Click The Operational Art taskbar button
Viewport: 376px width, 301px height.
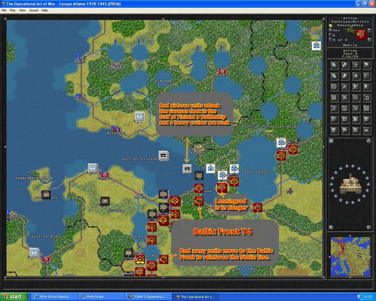tap(195, 297)
